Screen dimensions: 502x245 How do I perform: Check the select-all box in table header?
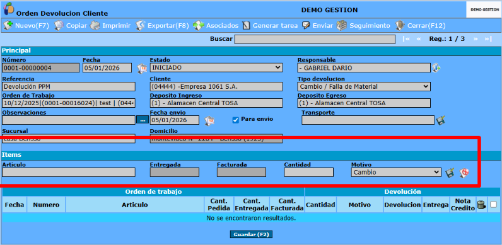point(493,205)
